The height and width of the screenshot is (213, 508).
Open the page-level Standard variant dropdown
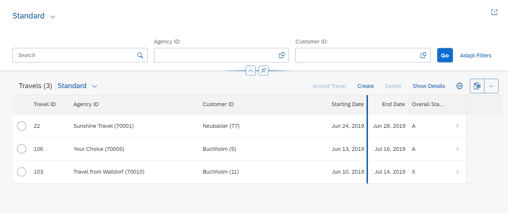53,17
